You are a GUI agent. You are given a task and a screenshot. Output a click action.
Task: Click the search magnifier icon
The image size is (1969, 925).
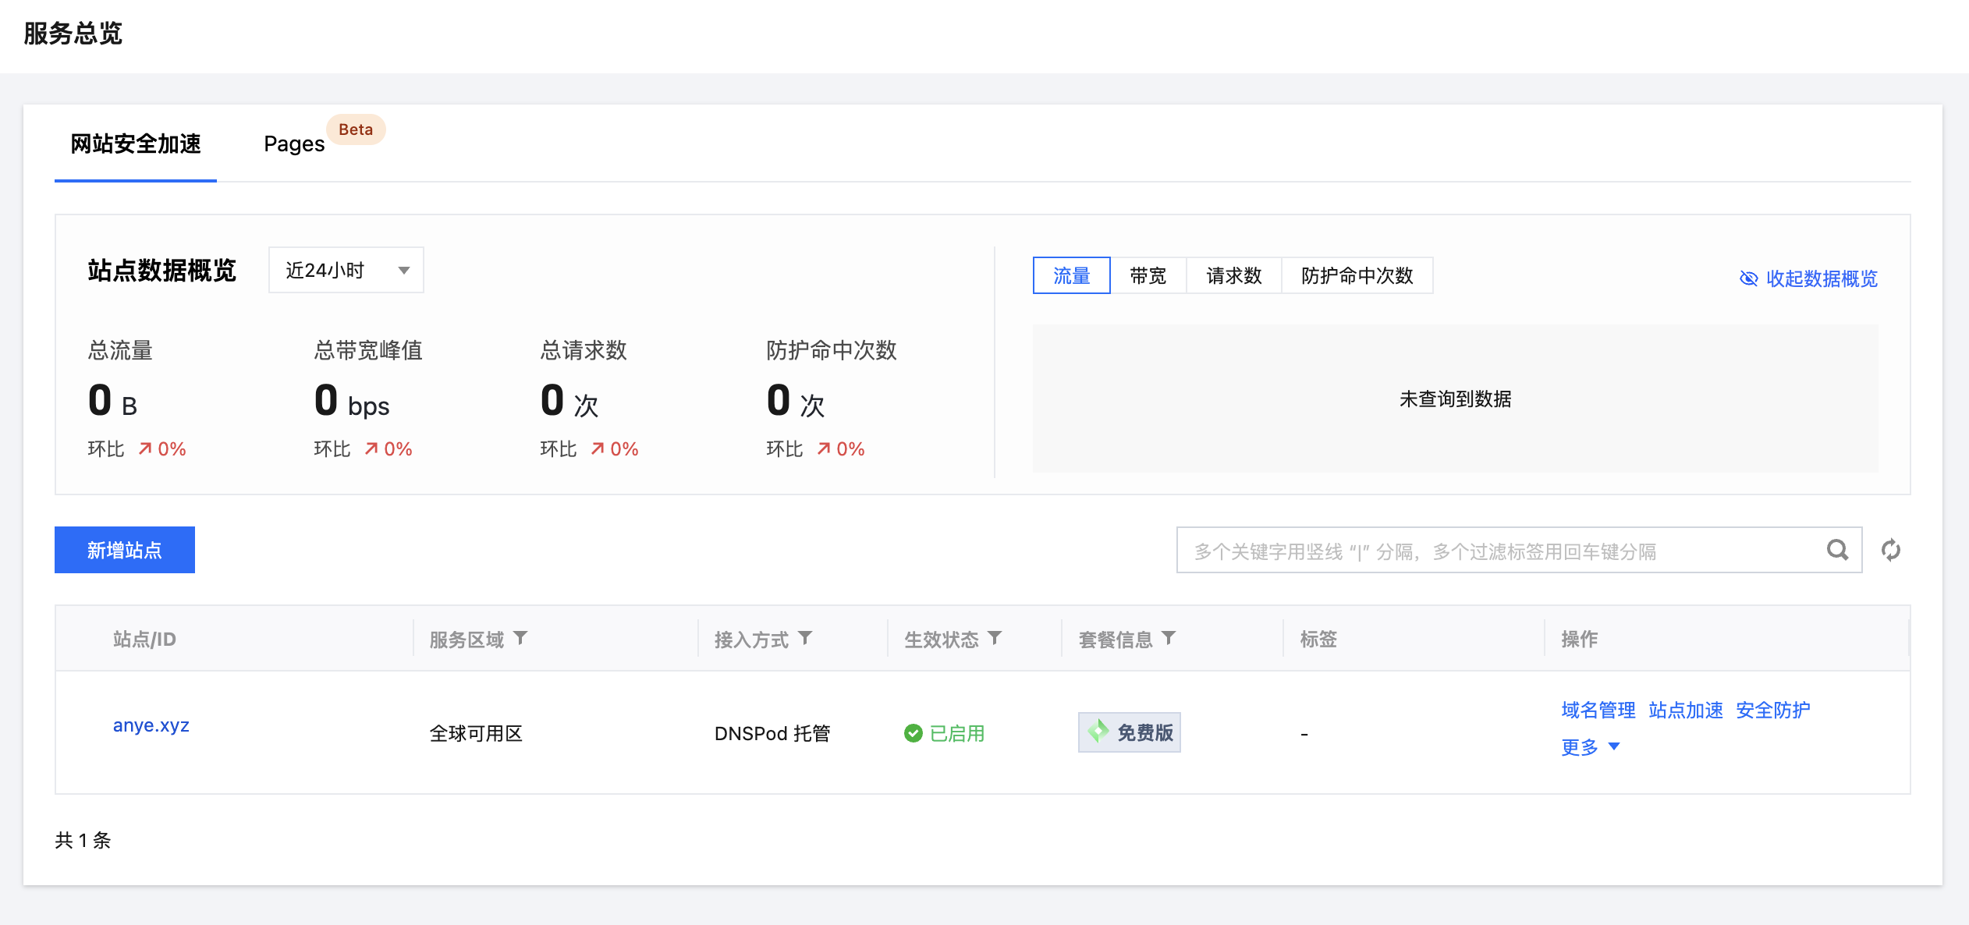click(x=1838, y=550)
